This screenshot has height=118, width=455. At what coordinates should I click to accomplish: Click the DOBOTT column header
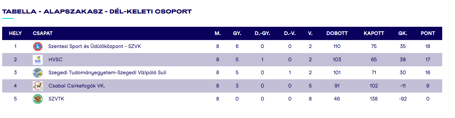click(337, 33)
